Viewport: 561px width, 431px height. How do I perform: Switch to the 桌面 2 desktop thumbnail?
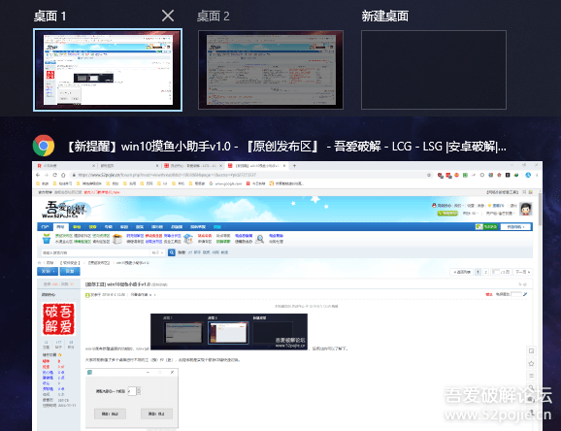tap(271, 70)
